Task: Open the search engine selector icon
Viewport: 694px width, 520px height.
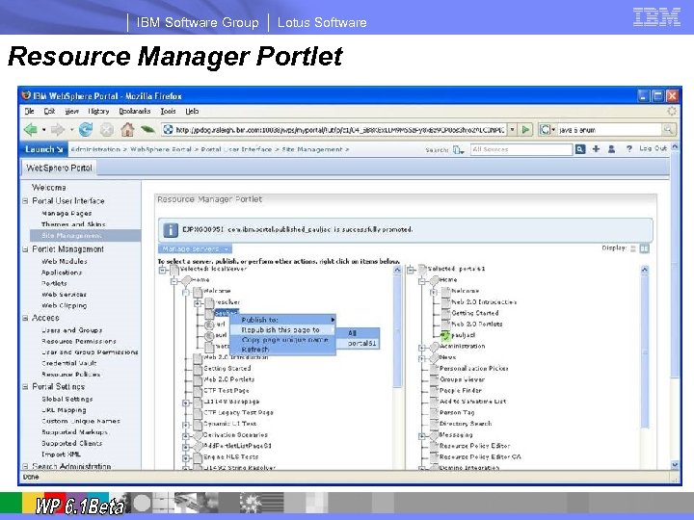Action: tap(545, 130)
